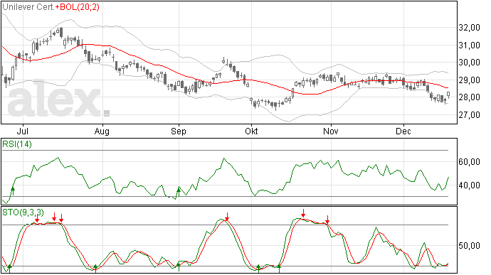Select the 'Aug' month label
Image resolution: width=491 pixels, height=275 pixels.
(102, 131)
